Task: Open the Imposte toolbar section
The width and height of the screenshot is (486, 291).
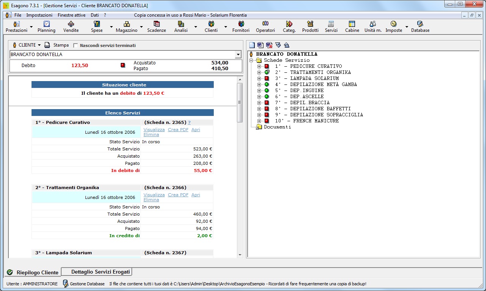Action: [x=394, y=27]
